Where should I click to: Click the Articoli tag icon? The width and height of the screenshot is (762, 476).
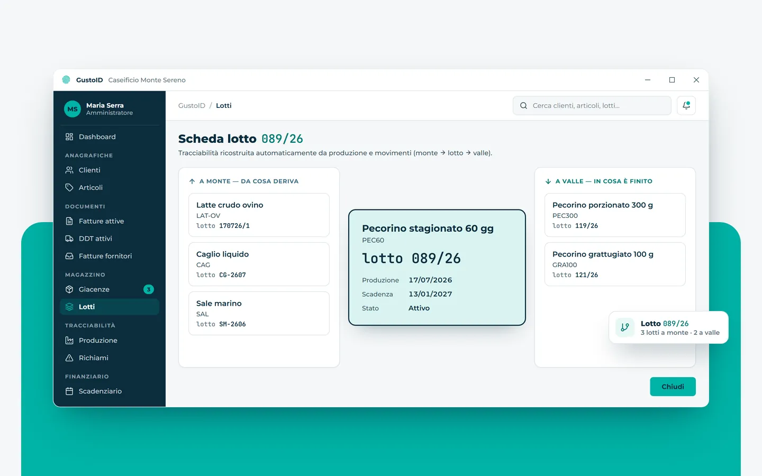[x=69, y=187]
